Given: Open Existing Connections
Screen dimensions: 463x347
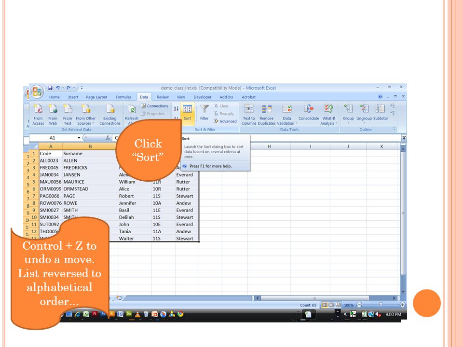Looking at the screenshot, I should coord(110,115).
